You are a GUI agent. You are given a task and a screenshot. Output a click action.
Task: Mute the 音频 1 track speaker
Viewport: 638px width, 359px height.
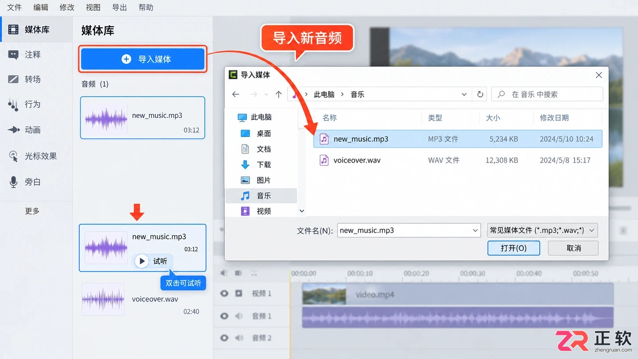tap(239, 316)
